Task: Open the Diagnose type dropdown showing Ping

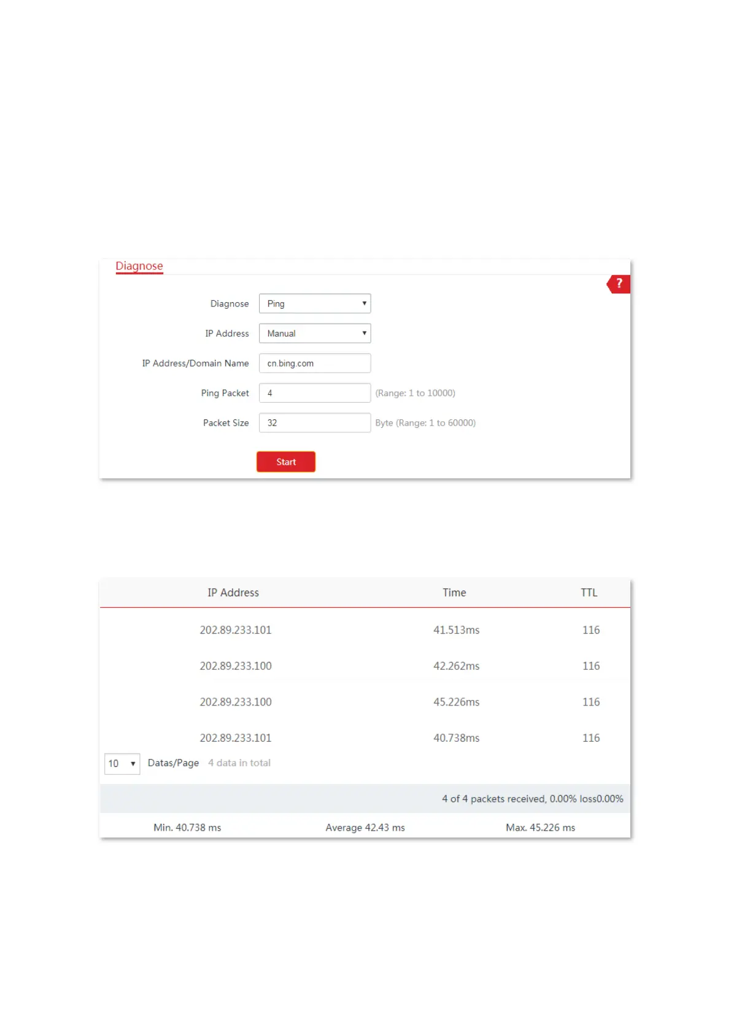Action: point(315,303)
